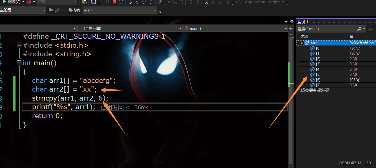Click the Restart debugging circular arrow
This screenshot has width=376, height=168.
[121, 2]
